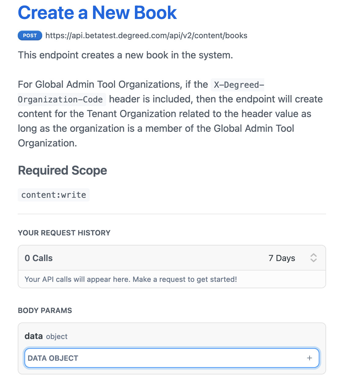Click the 'Your API calls will appear here' message
Viewport: 342px width, 387px height.
point(131,279)
